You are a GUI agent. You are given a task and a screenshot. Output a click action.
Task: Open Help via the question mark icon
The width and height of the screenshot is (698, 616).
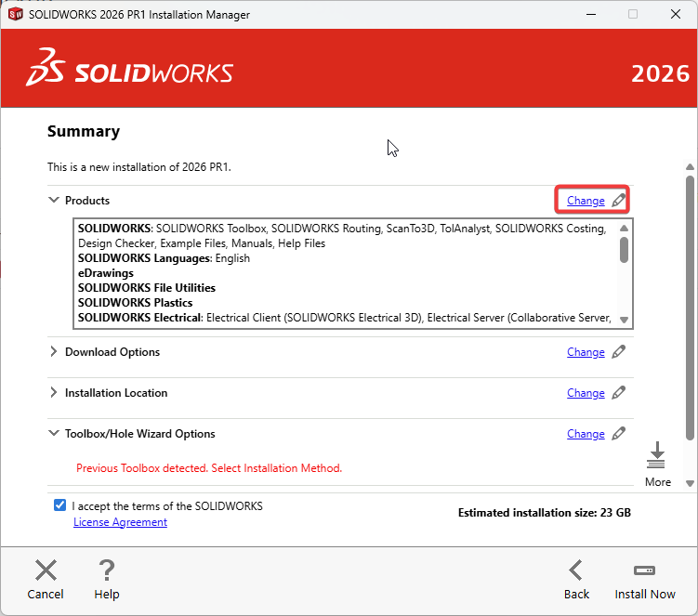click(x=106, y=570)
